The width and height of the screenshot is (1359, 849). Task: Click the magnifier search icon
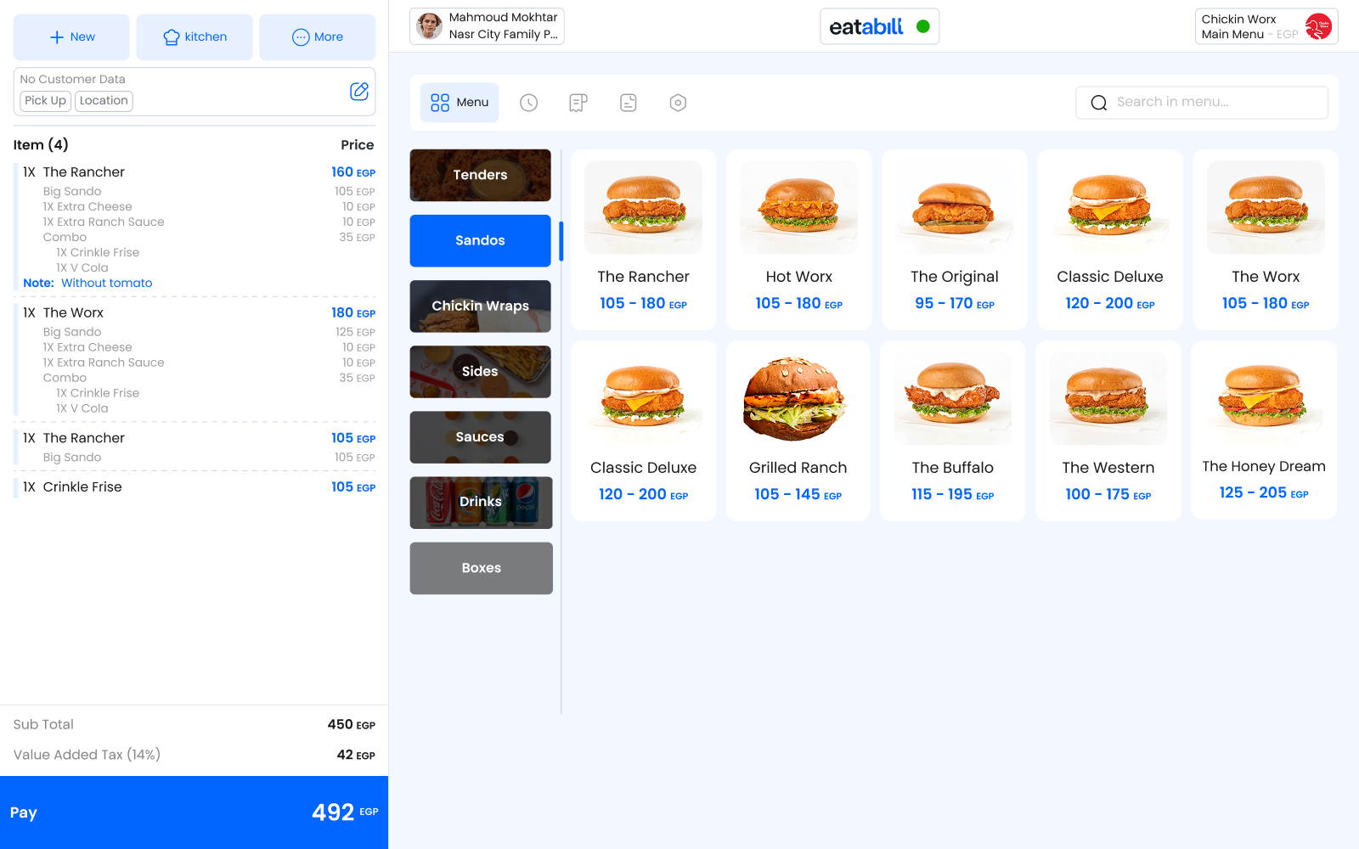1099,103
